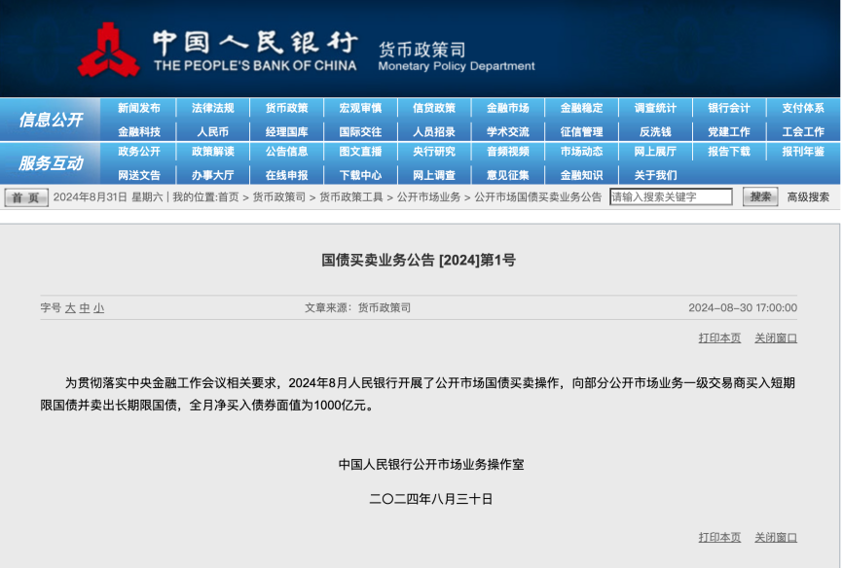Viewport: 843px width, 568px height.
Task: Follow breadcrumb link 公开市场国债买卖业务公告
Action: pos(537,197)
